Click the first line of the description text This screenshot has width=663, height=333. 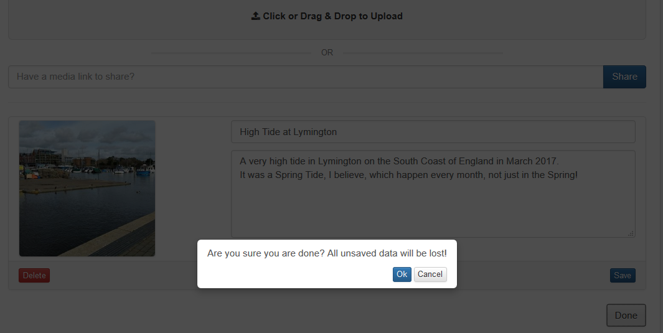(x=399, y=161)
